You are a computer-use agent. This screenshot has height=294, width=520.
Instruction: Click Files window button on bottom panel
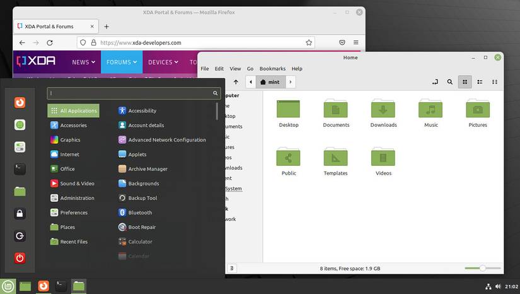(79, 286)
